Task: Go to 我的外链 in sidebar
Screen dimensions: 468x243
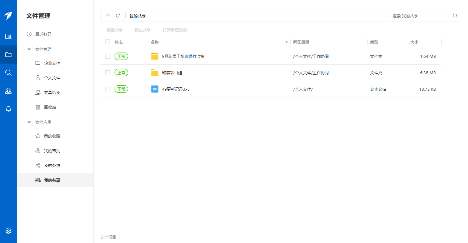Action: pyautogui.click(x=52, y=166)
